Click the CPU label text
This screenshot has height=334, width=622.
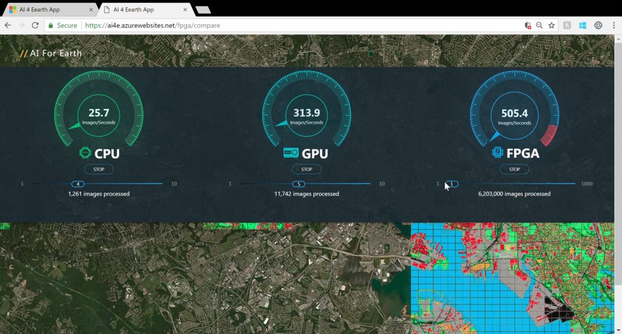point(107,154)
